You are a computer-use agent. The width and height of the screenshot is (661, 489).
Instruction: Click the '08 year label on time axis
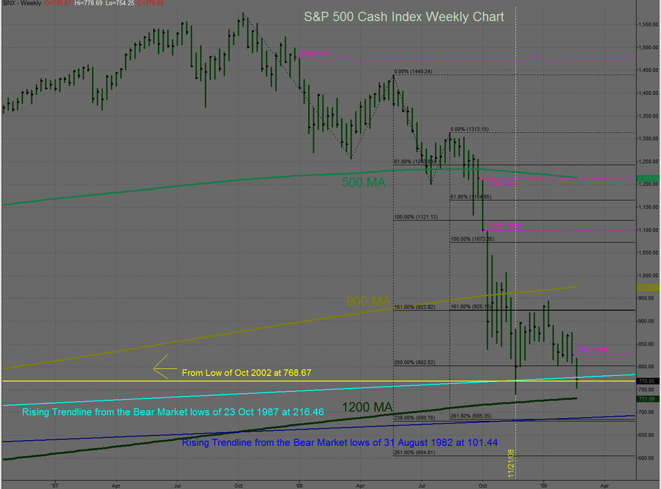point(299,486)
